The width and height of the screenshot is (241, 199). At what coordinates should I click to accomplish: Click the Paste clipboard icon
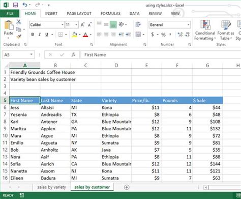click(9, 25)
